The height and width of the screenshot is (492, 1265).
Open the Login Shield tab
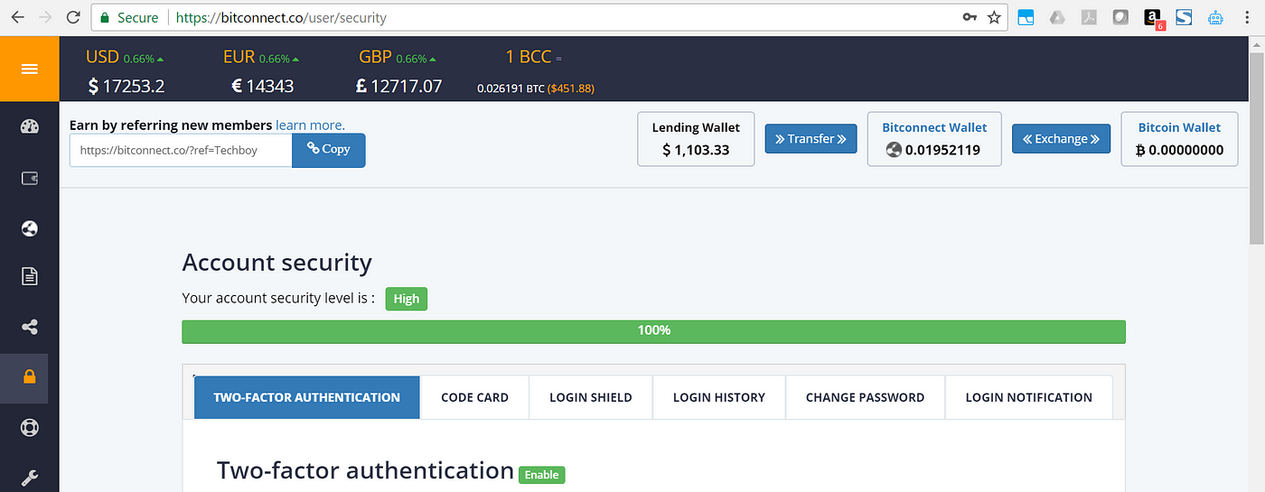pos(590,397)
